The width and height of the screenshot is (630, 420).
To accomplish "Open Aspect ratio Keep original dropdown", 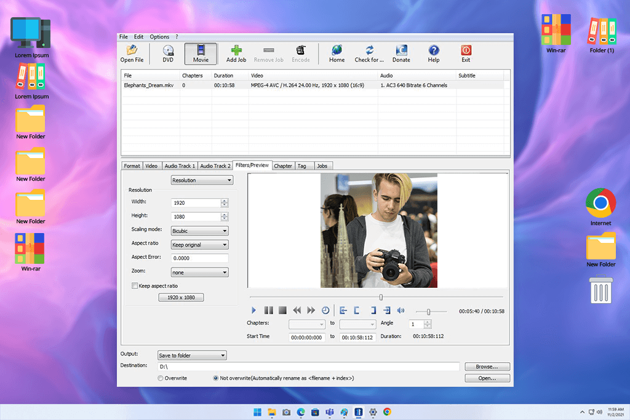I will coord(200,245).
